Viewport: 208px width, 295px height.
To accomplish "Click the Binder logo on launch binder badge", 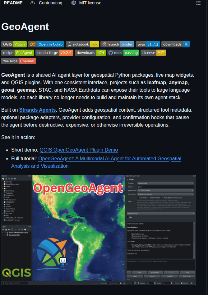I will [x=104, y=44].
